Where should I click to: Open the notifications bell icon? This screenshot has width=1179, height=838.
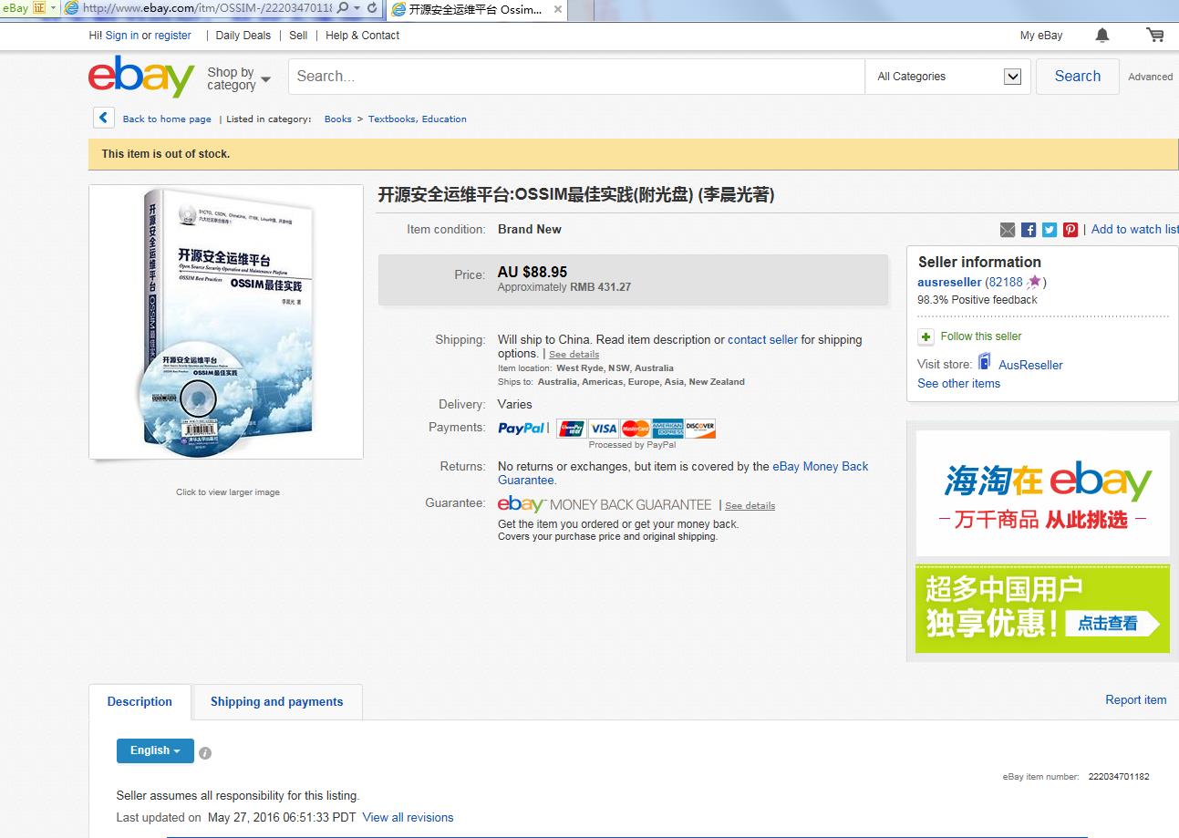(x=1102, y=36)
